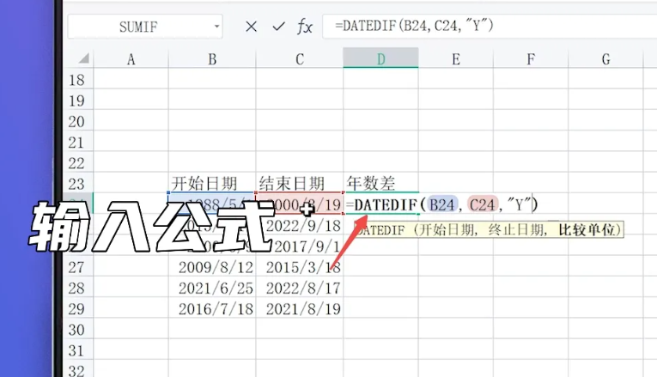Select cell with date 2016/7/18

click(212, 308)
